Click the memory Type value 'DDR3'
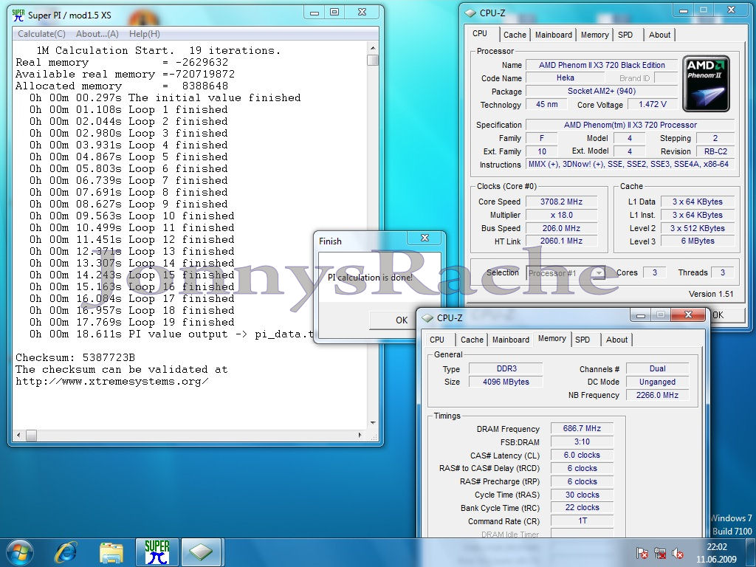756x567 pixels. pos(506,369)
